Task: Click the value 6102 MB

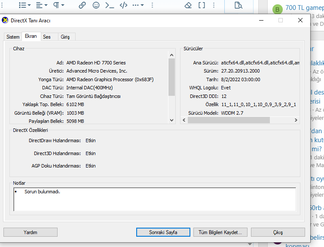Action: (75, 104)
